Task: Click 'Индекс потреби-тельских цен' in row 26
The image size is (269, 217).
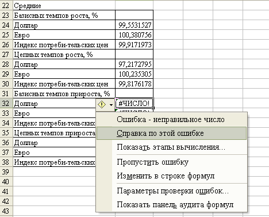Action: coord(64,45)
